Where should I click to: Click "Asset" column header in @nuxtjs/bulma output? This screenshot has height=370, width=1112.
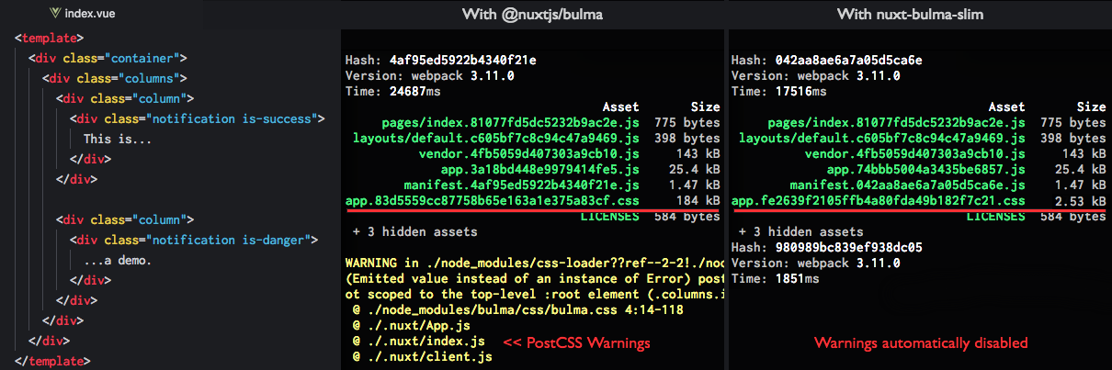point(620,107)
